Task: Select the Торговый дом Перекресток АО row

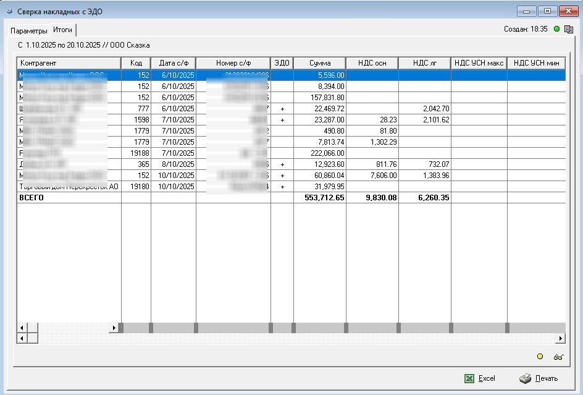Action: click(x=68, y=186)
